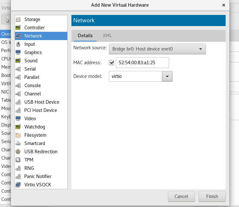
Task: Select the Watchdog card icon
Action: point(18,127)
